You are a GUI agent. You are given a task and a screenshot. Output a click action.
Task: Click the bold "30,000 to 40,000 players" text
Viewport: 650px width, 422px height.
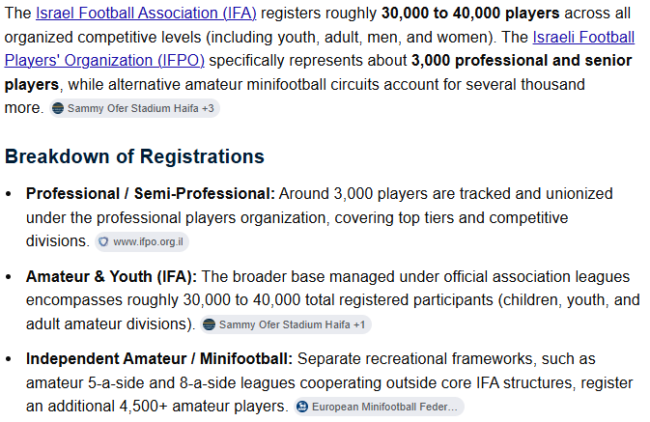point(470,14)
